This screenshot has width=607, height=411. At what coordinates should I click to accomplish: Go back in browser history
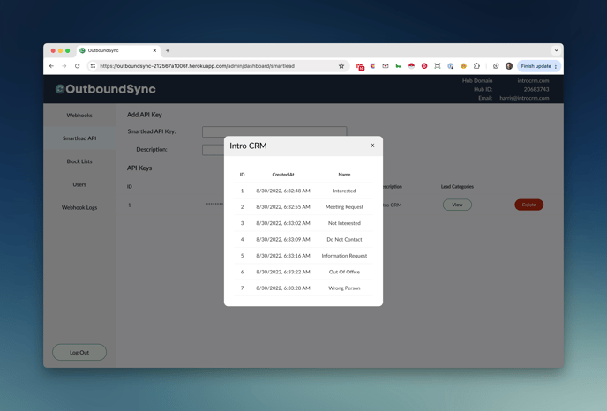51,66
